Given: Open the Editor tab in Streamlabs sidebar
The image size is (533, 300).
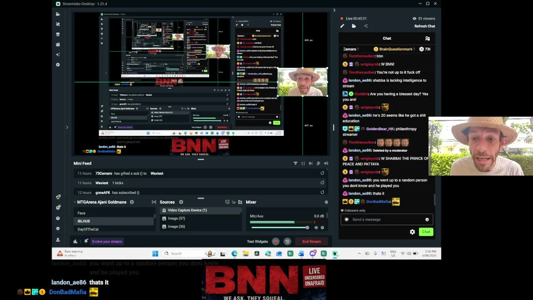Looking at the screenshot, I should 58,14.
